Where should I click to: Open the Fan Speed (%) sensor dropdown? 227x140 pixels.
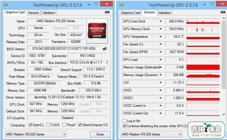coord(160,44)
